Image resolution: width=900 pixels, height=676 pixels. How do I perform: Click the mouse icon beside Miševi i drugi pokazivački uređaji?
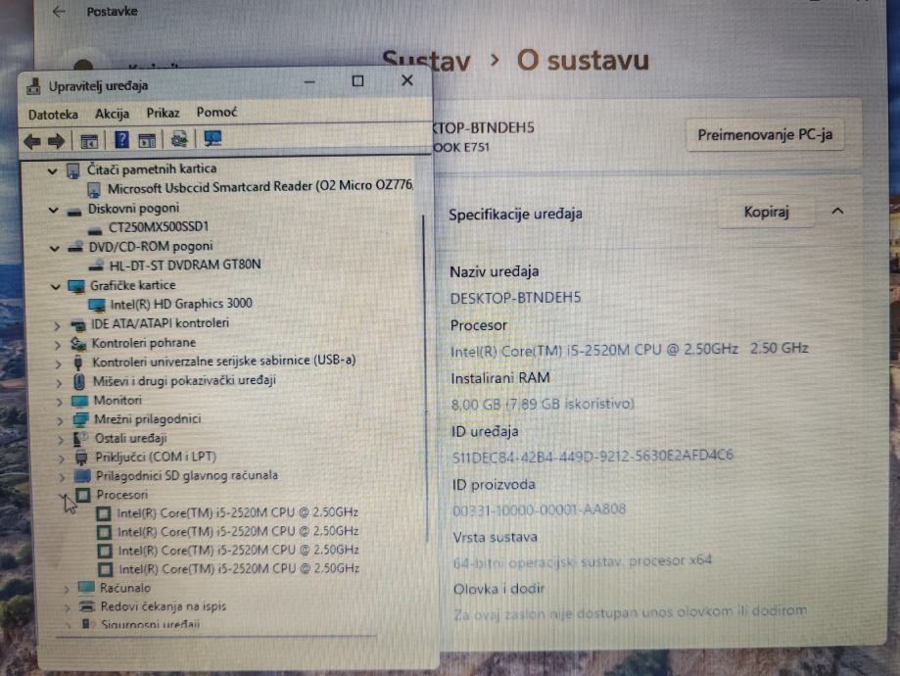pos(79,381)
